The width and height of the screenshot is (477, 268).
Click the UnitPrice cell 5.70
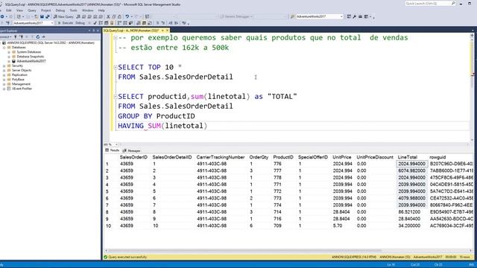coord(338,226)
